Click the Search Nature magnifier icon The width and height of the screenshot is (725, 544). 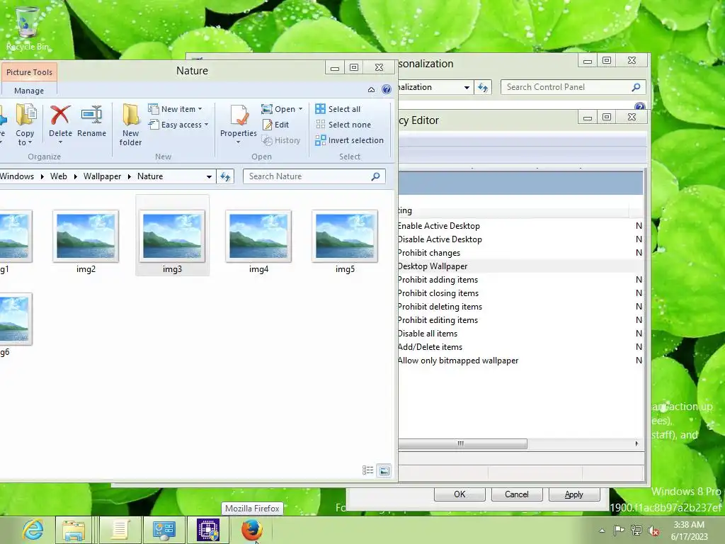(x=376, y=176)
